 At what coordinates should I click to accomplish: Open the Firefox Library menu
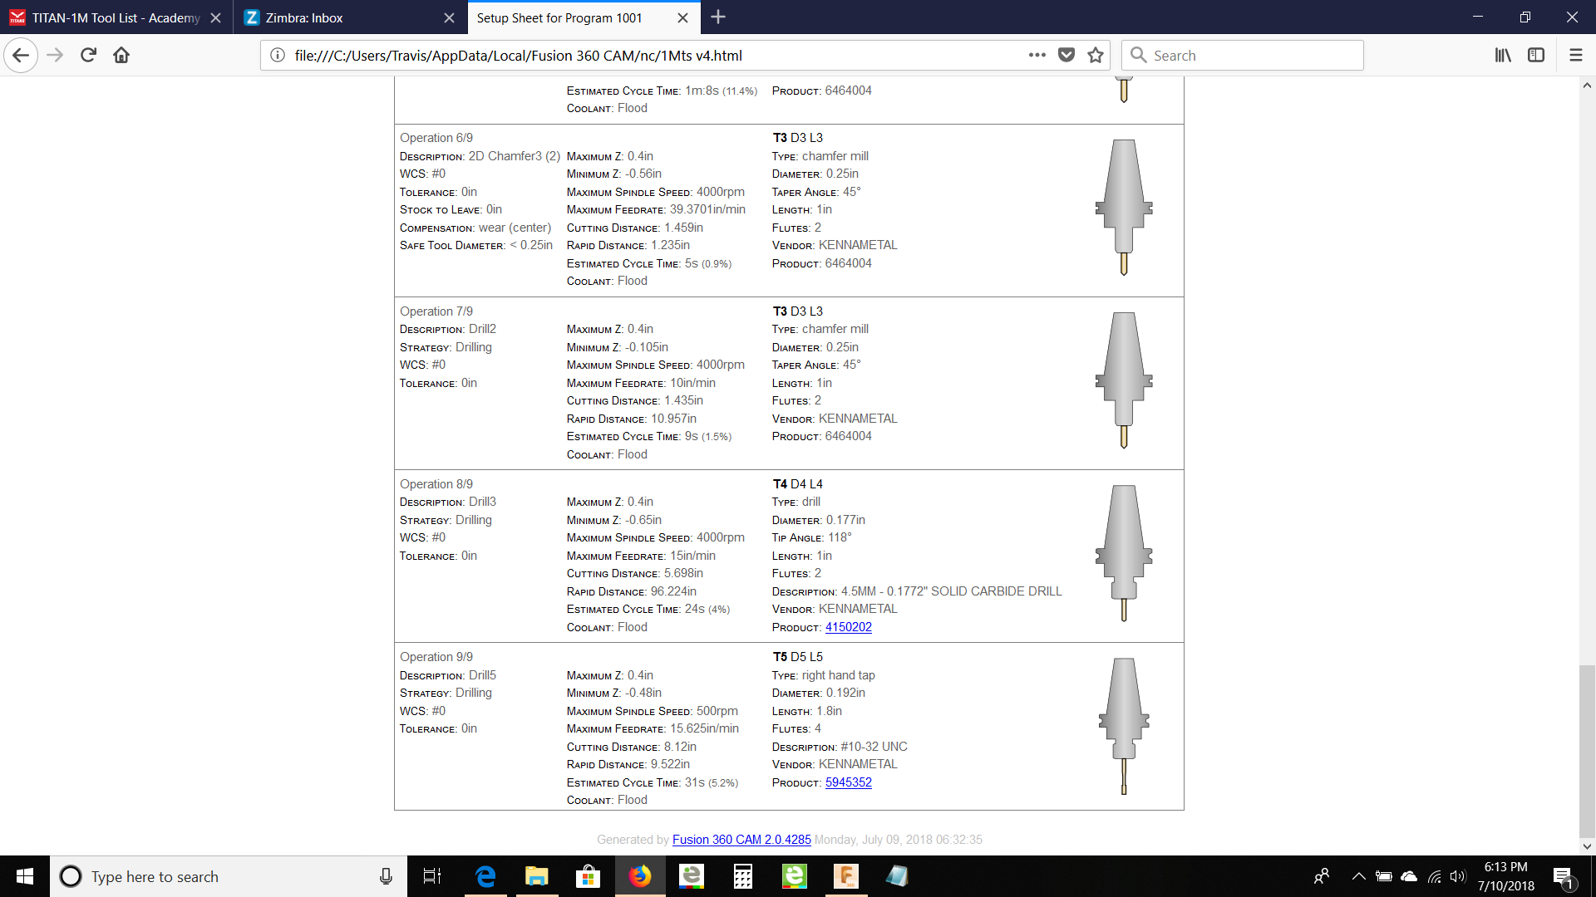(1503, 55)
